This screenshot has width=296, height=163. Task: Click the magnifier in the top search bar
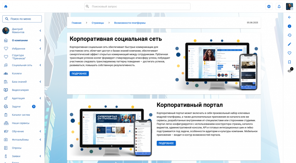[87, 6]
